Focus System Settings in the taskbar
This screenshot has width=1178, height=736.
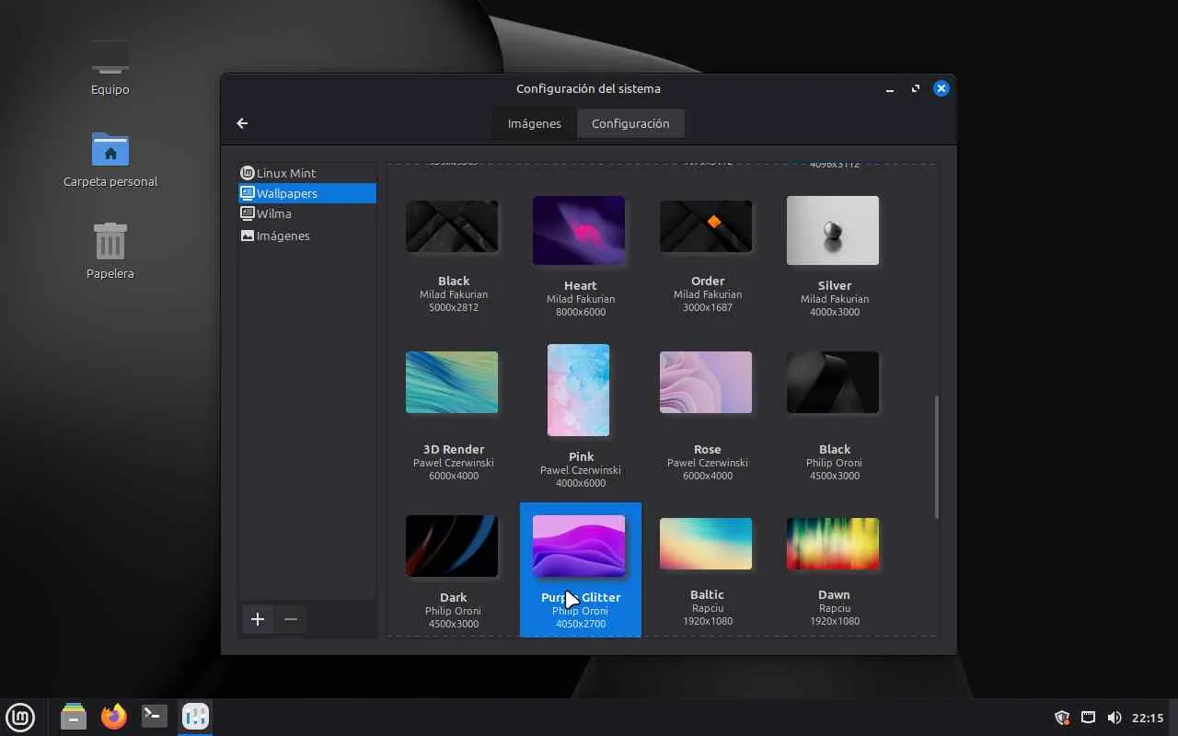(195, 717)
